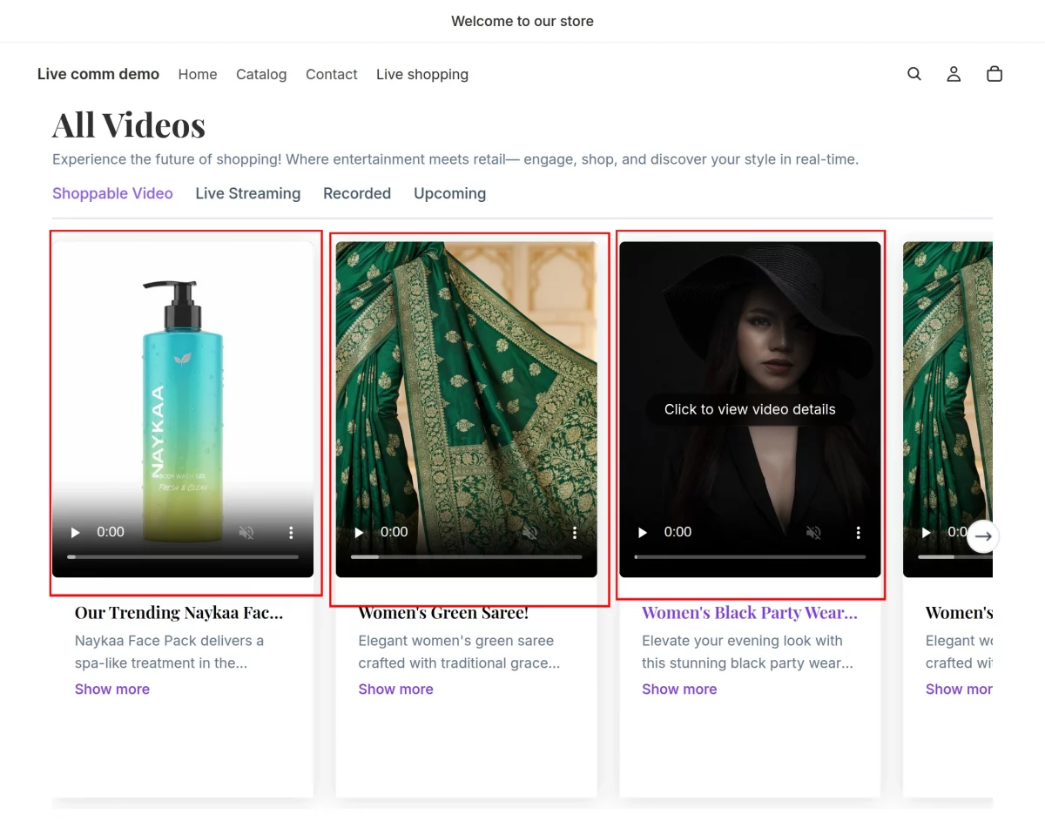Screen dimensions: 1045x821
Task: Play the Women's Black Party Wear video
Action: (x=643, y=532)
